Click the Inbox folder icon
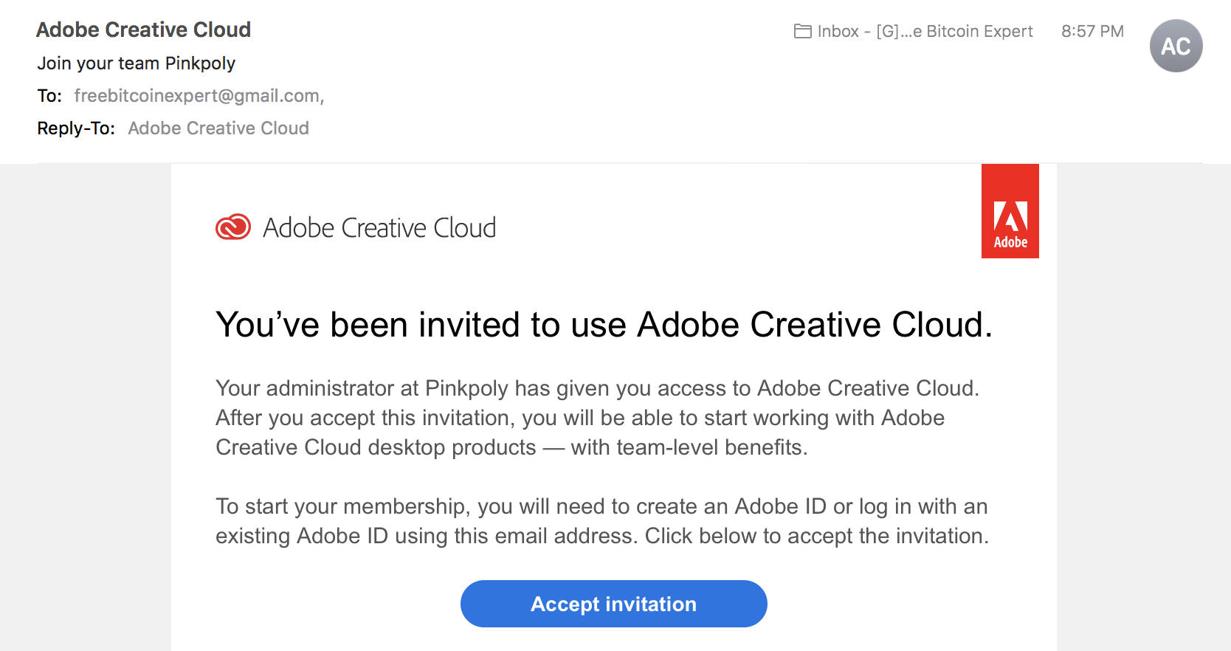This screenshot has width=1231, height=651. click(x=802, y=31)
